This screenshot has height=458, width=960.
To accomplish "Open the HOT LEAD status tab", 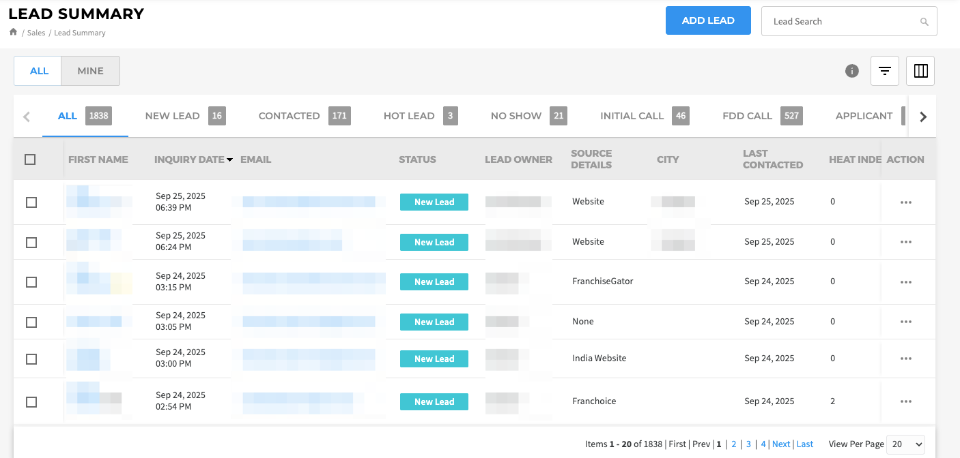I will pos(420,116).
